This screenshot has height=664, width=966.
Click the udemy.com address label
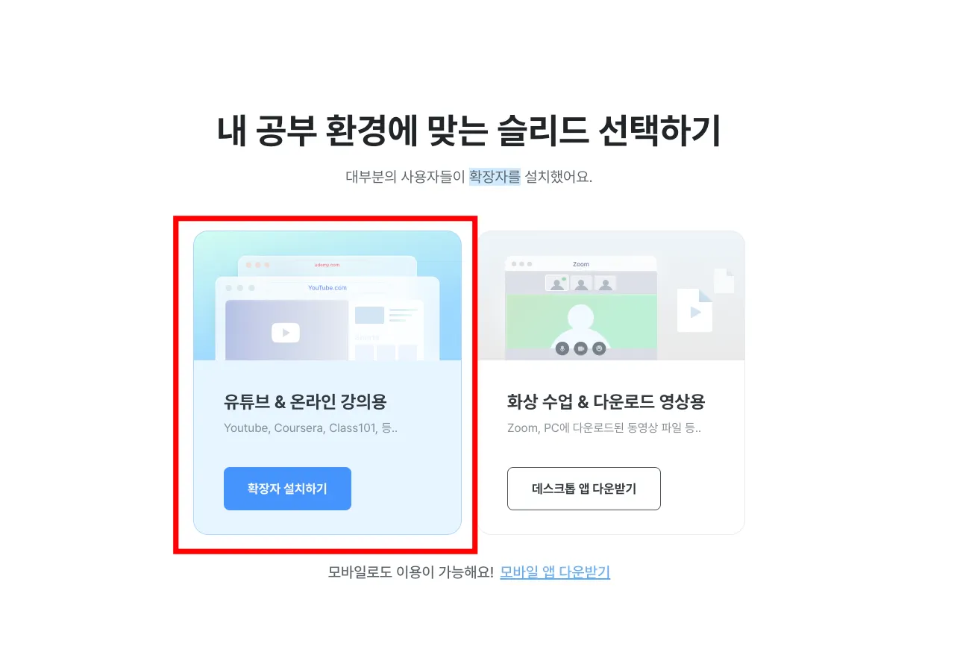coord(327,265)
